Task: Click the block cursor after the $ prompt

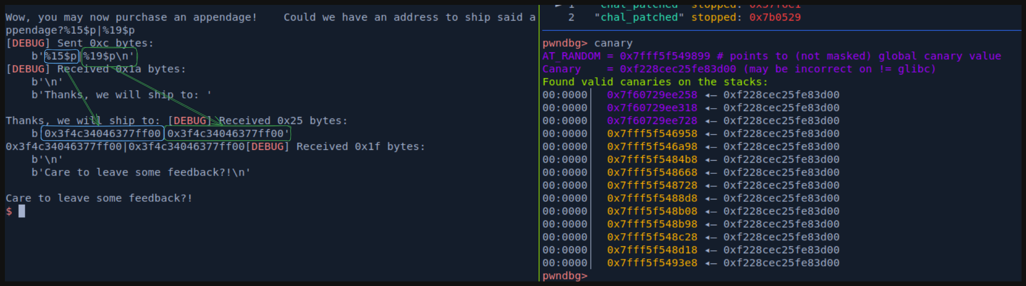Action: pyautogui.click(x=22, y=211)
